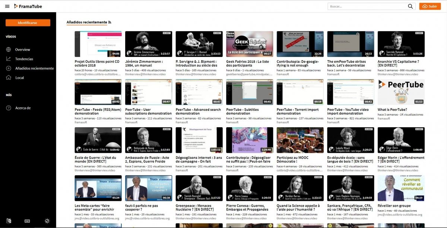Open keyboard shortcuts icon in sidebar
Viewport: 447px width, 228px height.
click(28, 221)
